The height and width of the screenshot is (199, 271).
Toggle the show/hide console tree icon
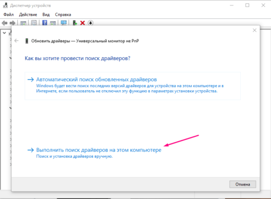click(23, 23)
